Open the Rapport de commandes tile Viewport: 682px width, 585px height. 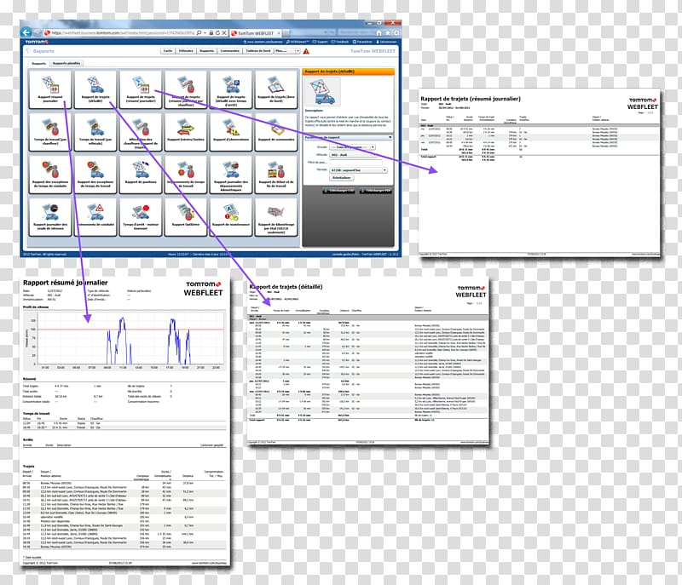276,132
